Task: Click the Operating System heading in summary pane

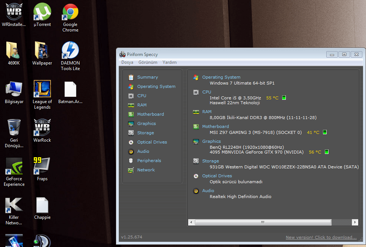Action: [221, 77]
